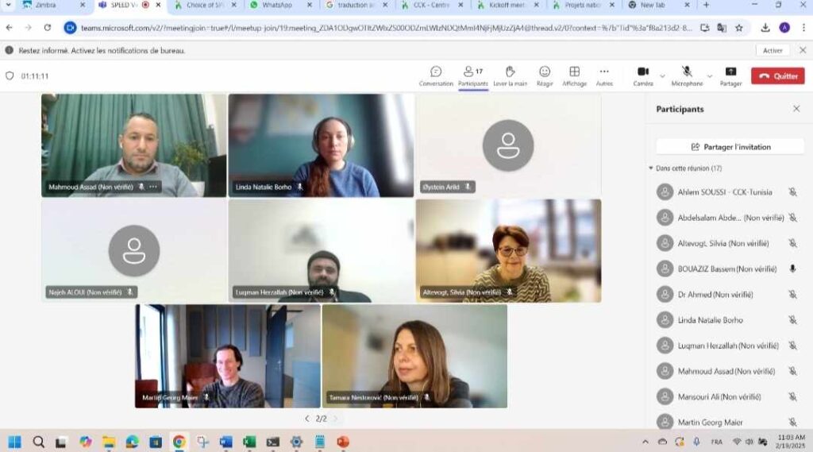Switch to the WhatsApp browser tab
Viewport: 813px width, 452px height.
[x=276, y=6]
